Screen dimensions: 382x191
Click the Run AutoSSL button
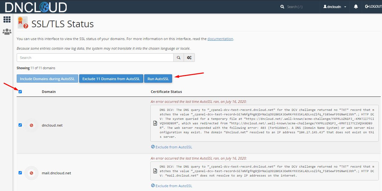(x=158, y=79)
